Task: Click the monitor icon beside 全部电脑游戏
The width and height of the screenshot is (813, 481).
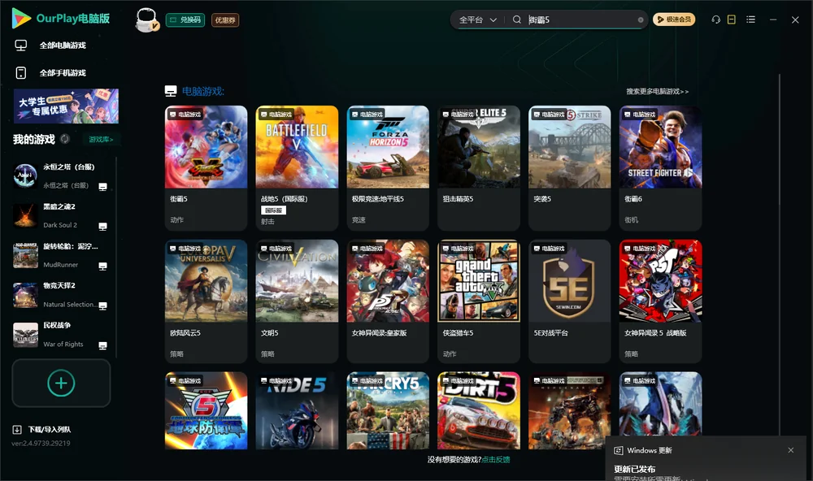Action: click(x=21, y=45)
